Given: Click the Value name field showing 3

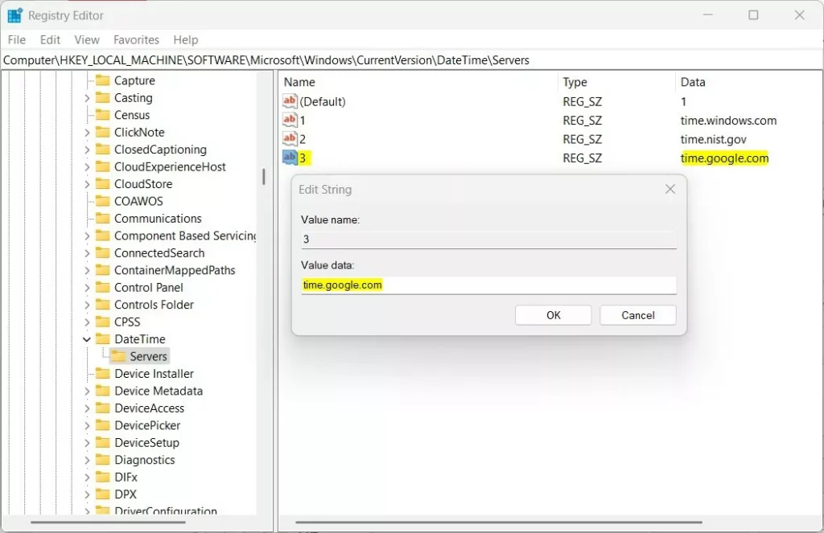Looking at the screenshot, I should pos(488,240).
